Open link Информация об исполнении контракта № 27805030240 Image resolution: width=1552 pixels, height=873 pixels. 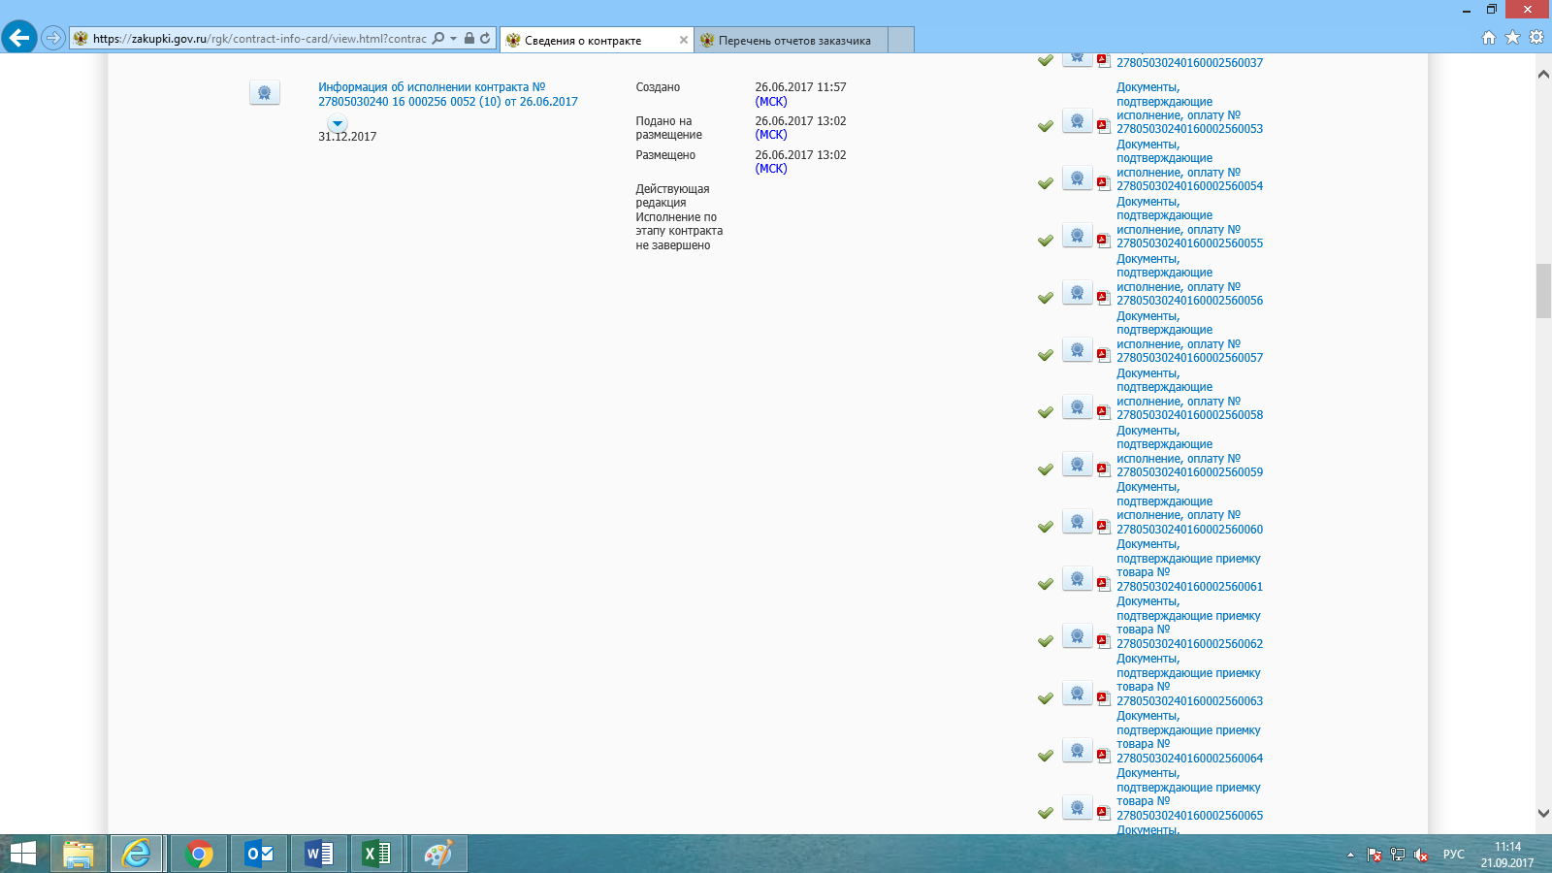pos(448,94)
